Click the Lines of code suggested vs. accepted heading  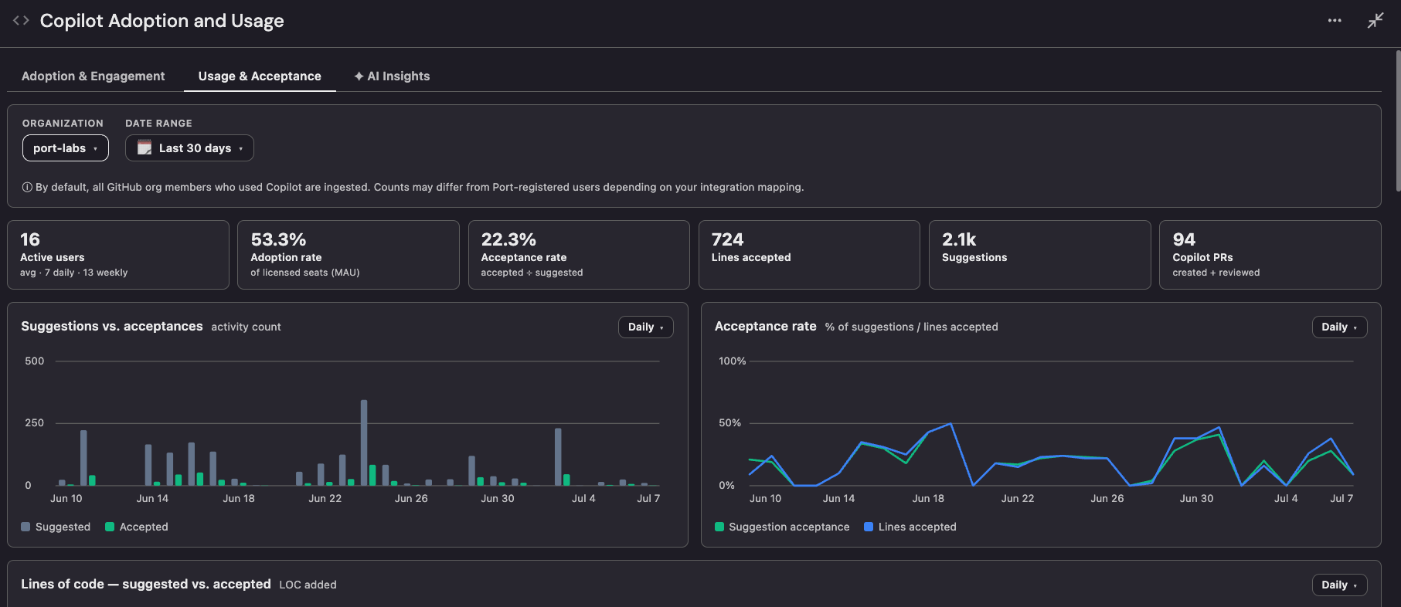pos(146,584)
